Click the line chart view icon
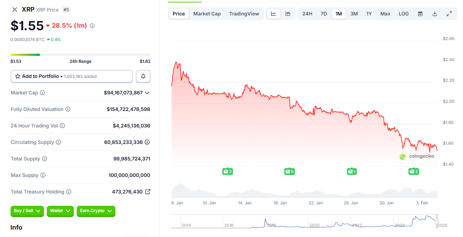Image resolution: width=463 pixels, height=237 pixels. [x=273, y=14]
